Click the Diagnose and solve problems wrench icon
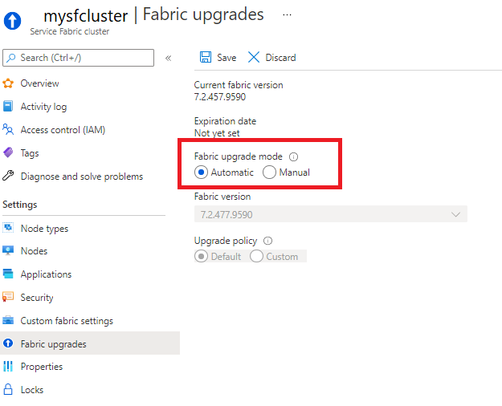The width and height of the screenshot is (502, 406). tap(8, 177)
